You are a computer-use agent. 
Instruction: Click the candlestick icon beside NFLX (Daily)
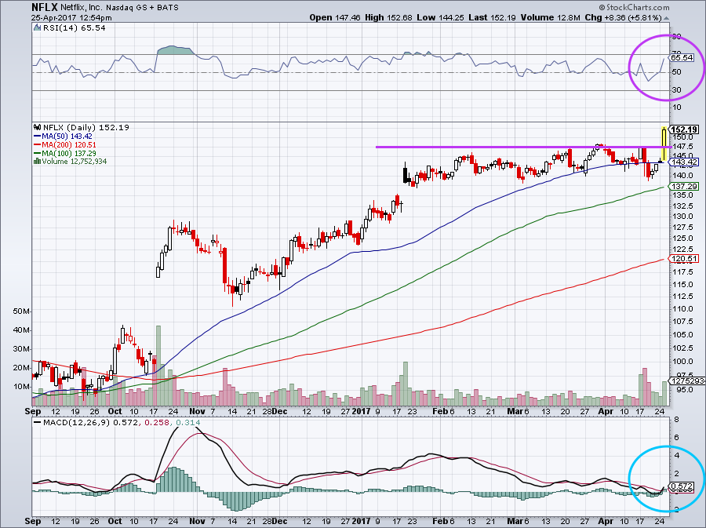pyautogui.click(x=38, y=127)
